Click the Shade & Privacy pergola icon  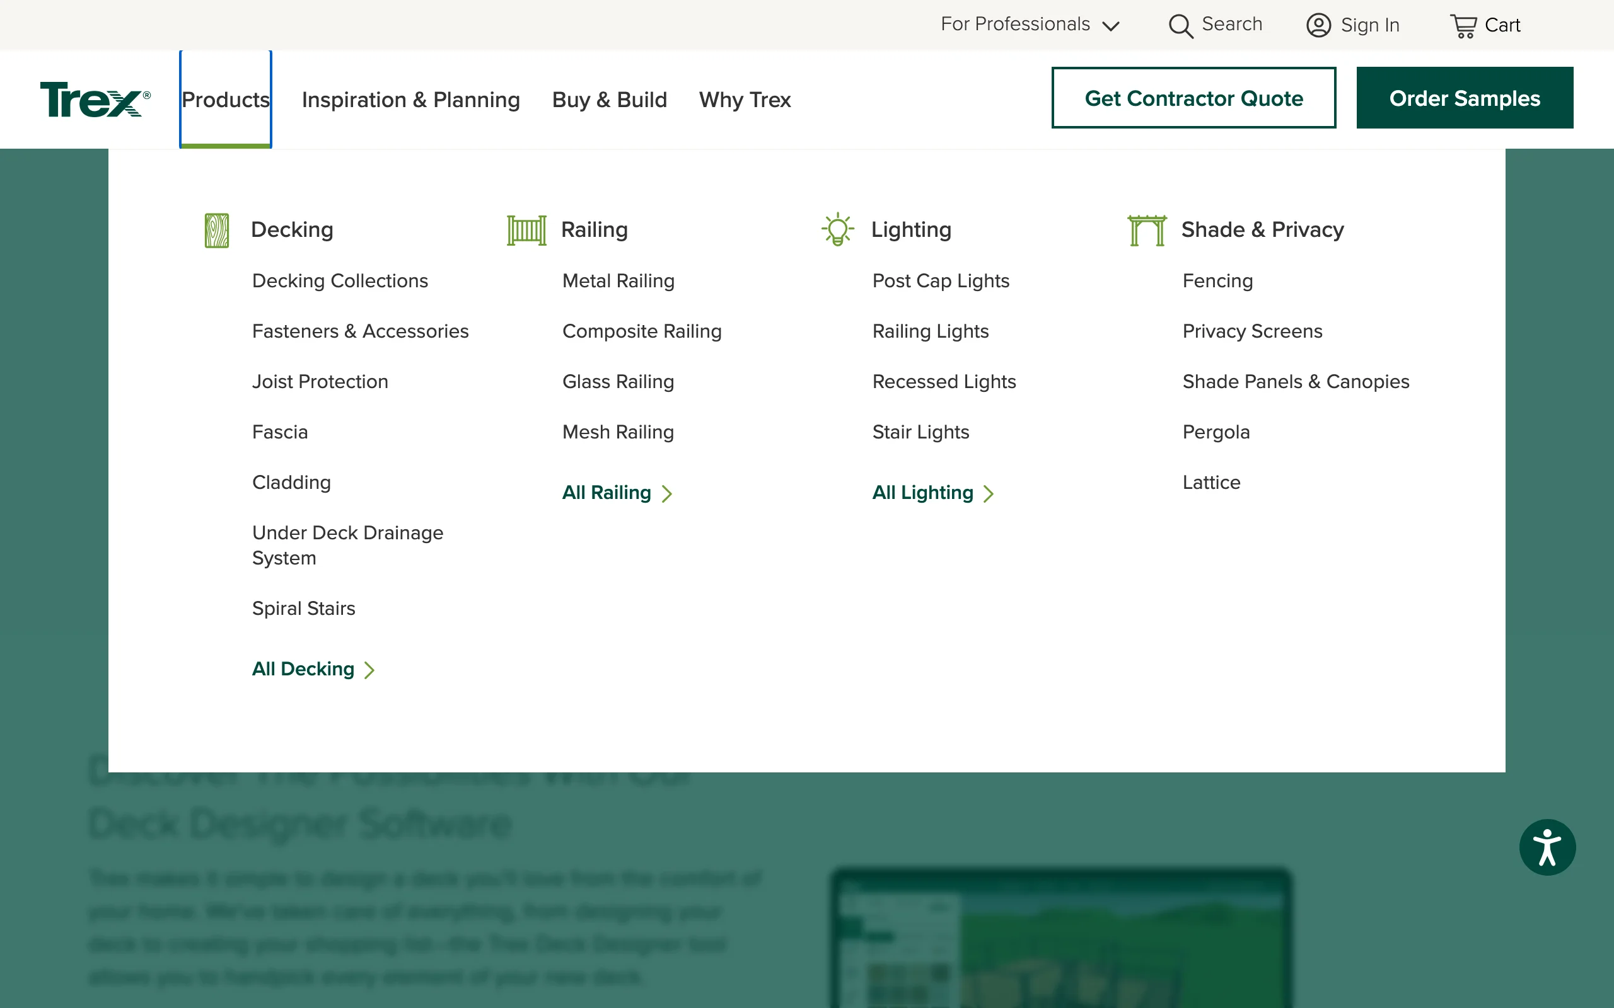point(1147,230)
